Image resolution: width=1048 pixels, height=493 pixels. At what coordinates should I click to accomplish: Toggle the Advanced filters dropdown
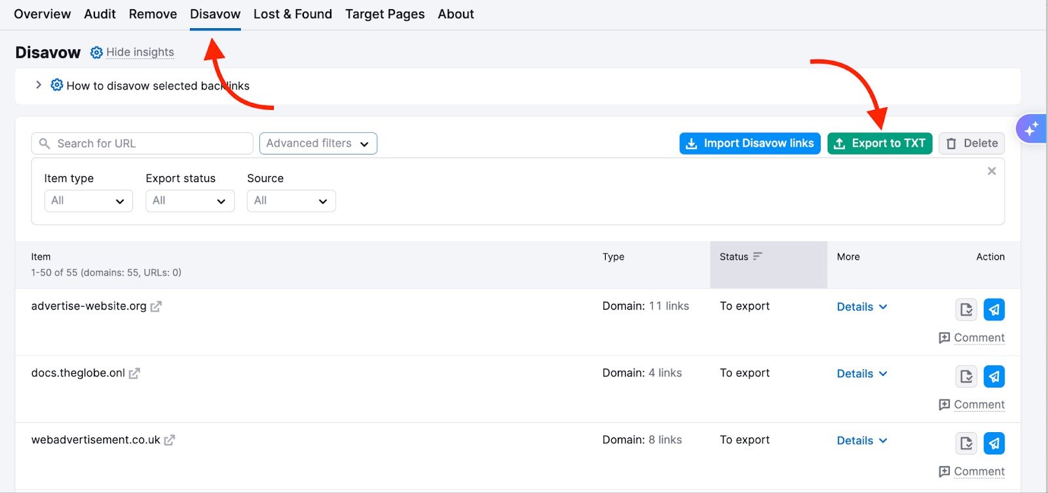coord(318,143)
